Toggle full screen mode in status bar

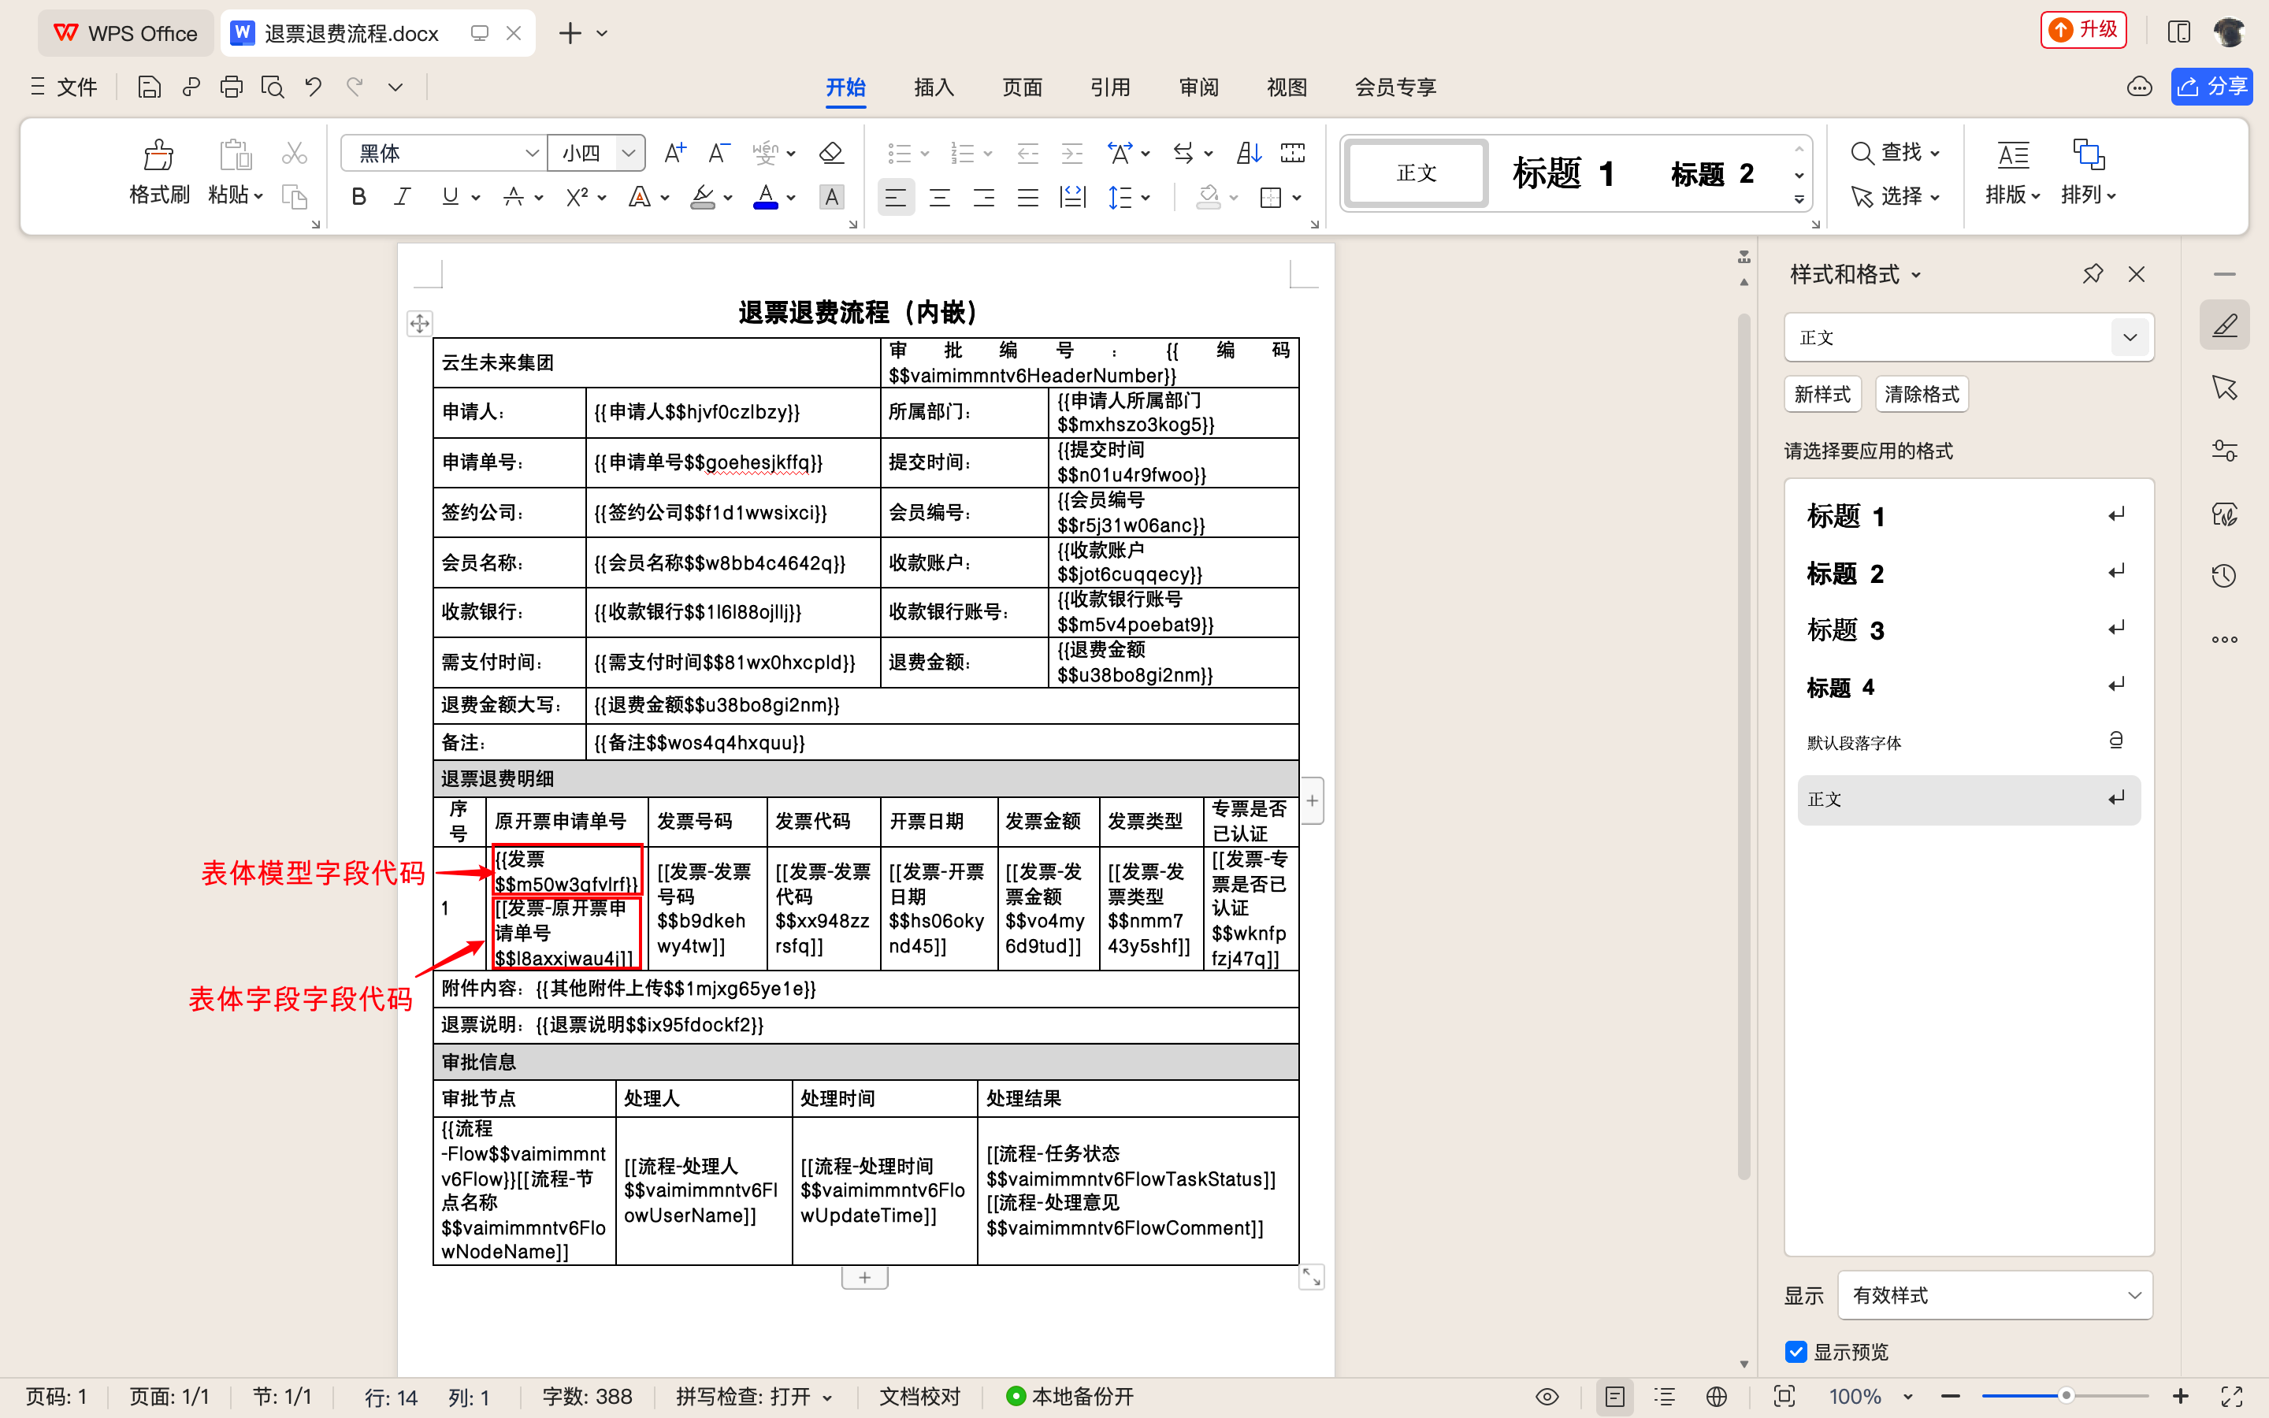click(x=2233, y=1397)
